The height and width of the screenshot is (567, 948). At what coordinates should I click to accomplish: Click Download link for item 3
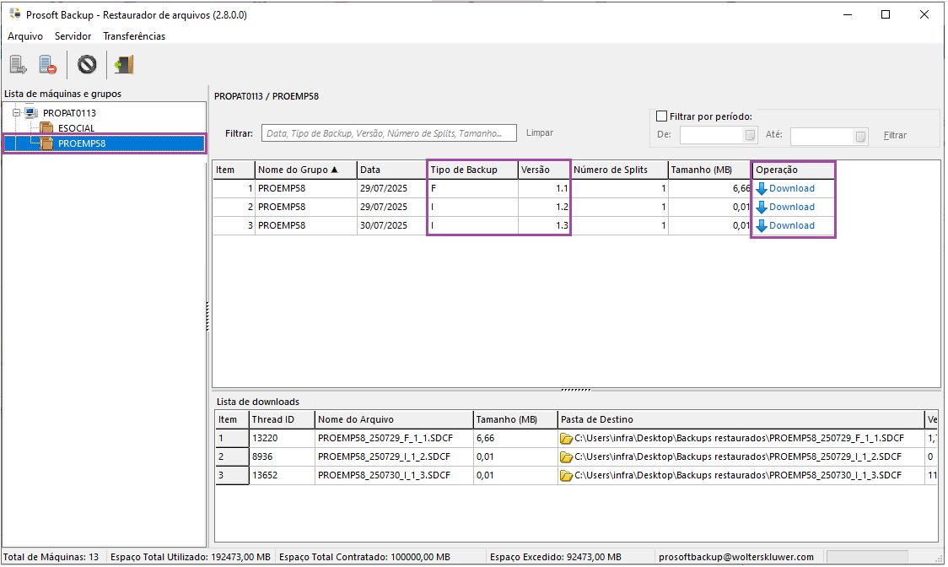click(791, 226)
